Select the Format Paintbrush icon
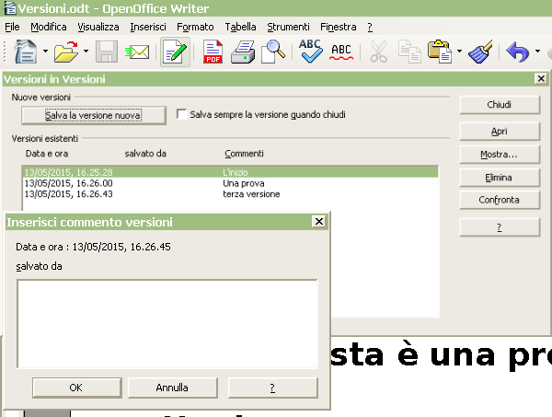Screen dimensions: 552x417 (x=480, y=52)
